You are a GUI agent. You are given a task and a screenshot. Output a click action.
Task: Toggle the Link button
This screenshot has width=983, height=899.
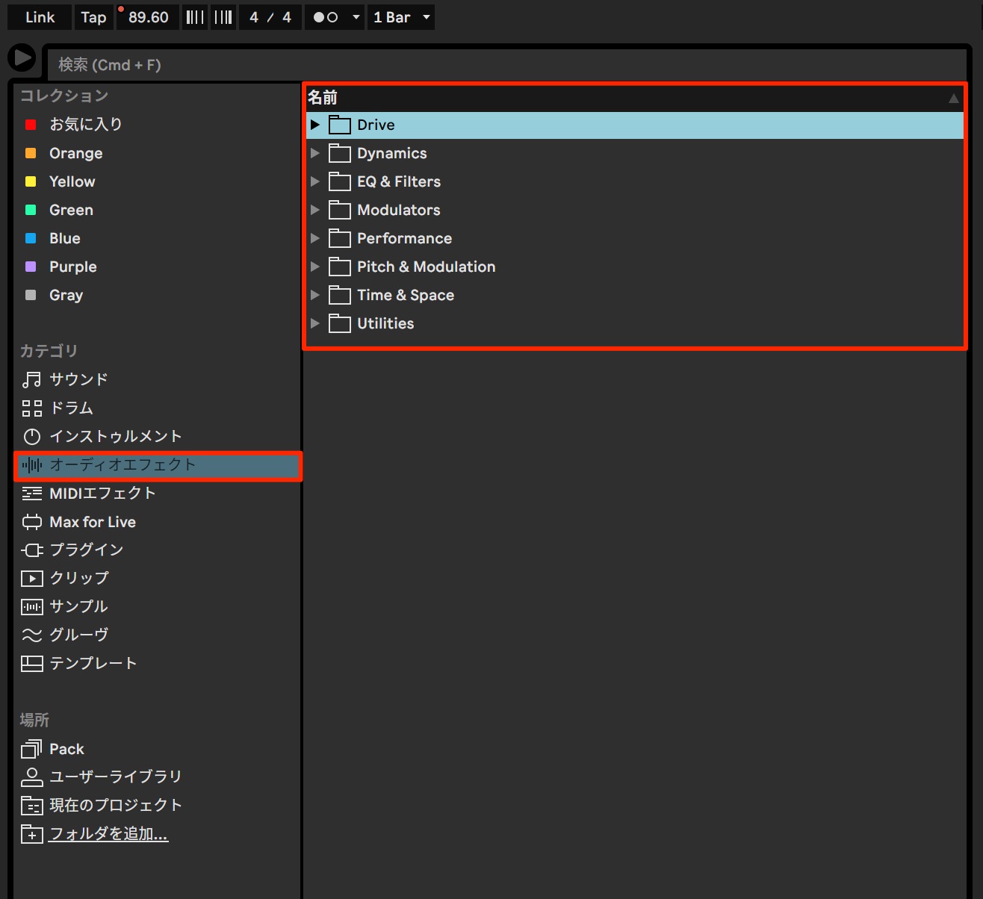tap(40, 17)
